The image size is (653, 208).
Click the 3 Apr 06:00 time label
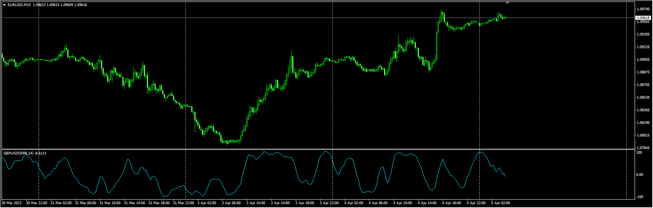(231, 203)
